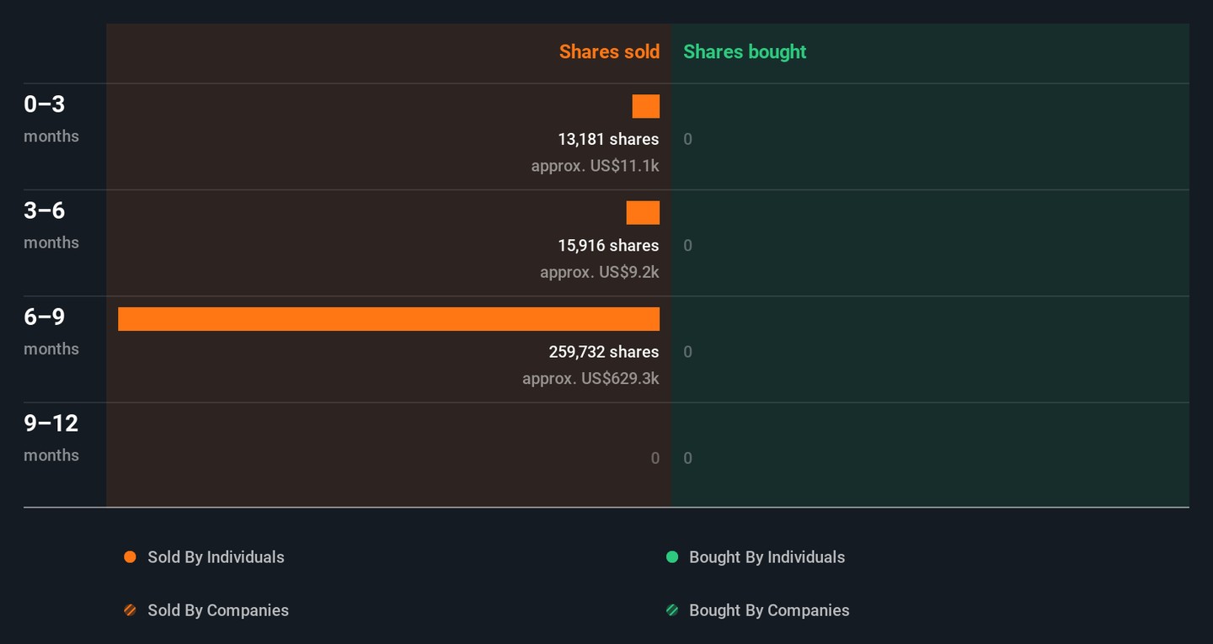Click the green Bought By Individuals dot
The image size is (1213, 644).
coord(672,557)
